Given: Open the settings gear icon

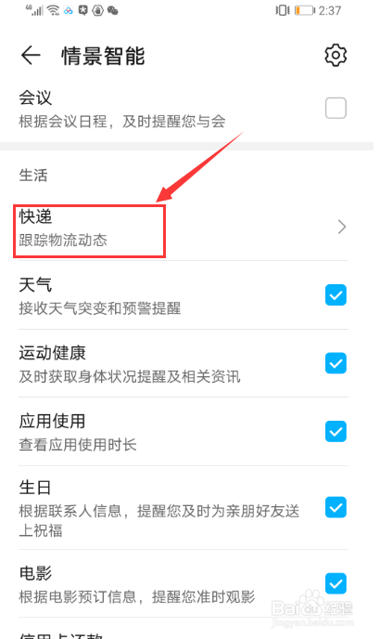Looking at the screenshot, I should coord(336,55).
